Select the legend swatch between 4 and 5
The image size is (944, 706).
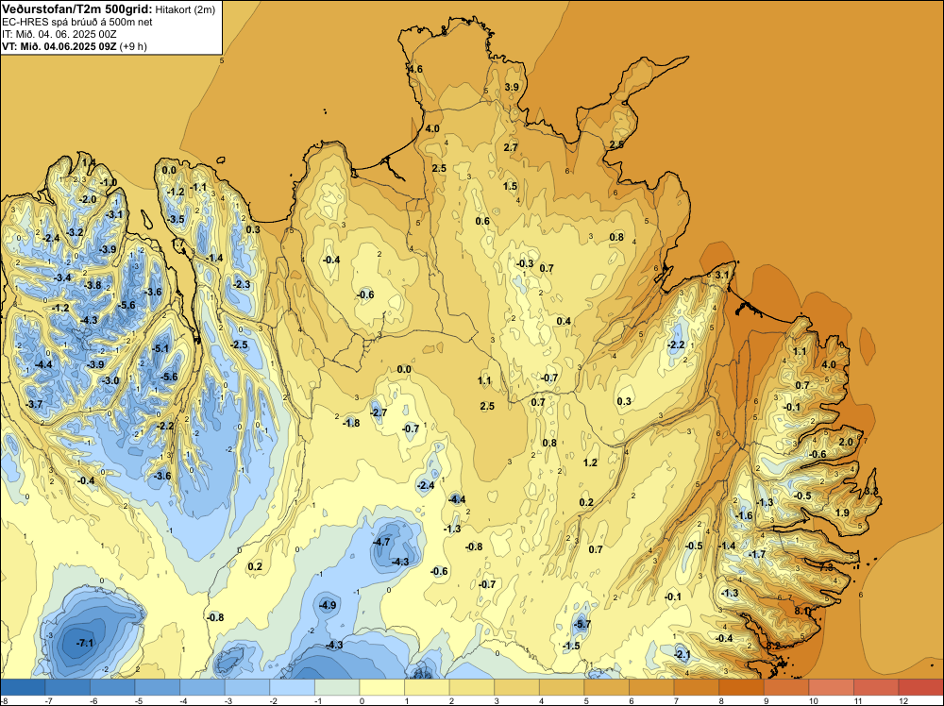click(x=562, y=687)
